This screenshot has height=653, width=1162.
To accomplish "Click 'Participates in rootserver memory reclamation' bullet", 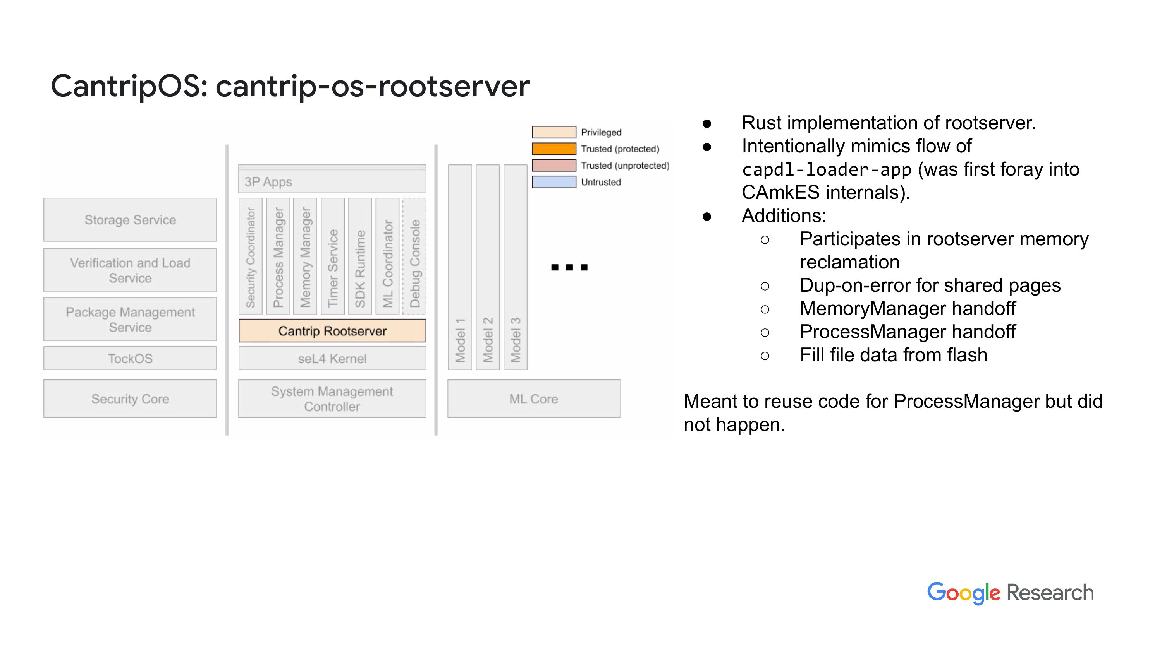I will (x=944, y=251).
